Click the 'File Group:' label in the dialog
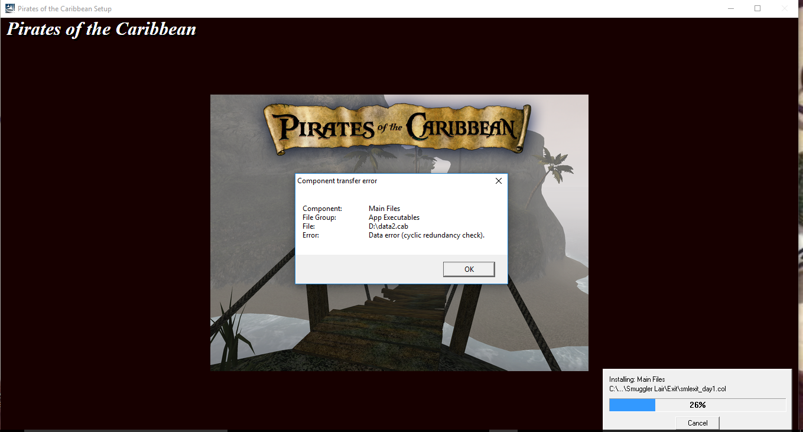 [319, 217]
